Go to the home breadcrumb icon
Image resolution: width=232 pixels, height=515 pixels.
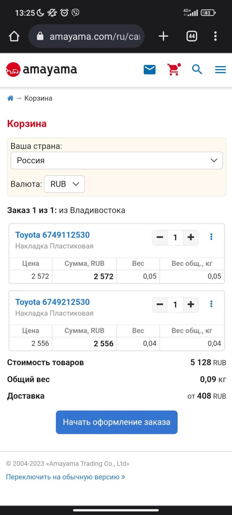click(10, 98)
